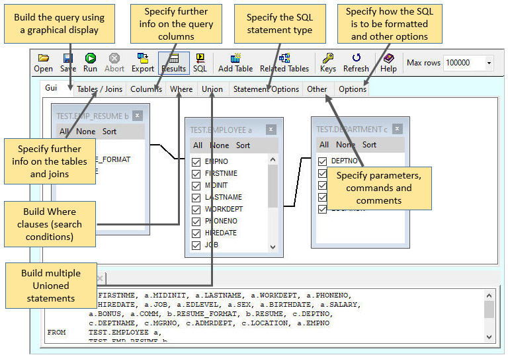This screenshot has height=359, width=508.
Task: Click the Add Table icon
Action: point(235,58)
